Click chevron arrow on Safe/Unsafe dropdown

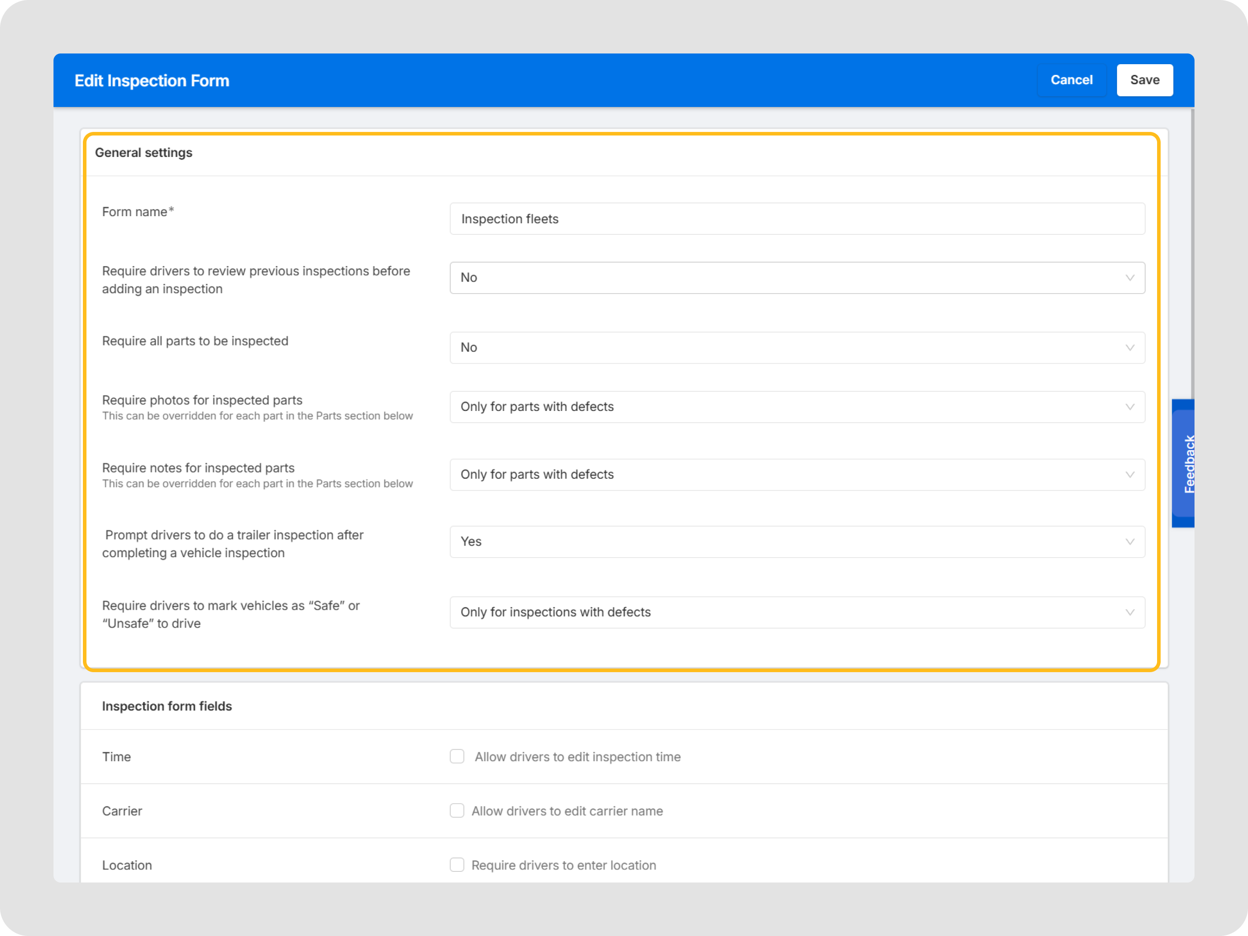click(1129, 612)
